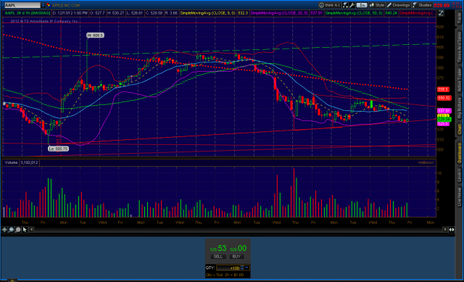Change the 1h timeframe selector
Viewport: 464px width, 282px height.
pyautogui.click(x=362, y=5)
